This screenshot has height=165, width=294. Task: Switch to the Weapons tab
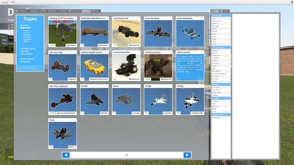pyautogui.click(x=33, y=11)
